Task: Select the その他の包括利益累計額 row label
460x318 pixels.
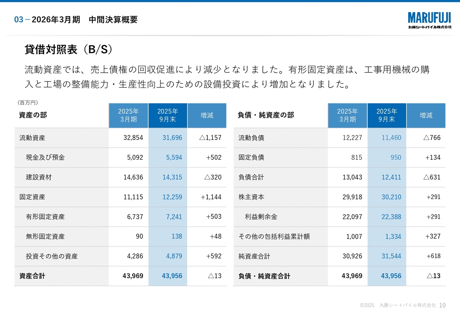Action: click(274, 237)
